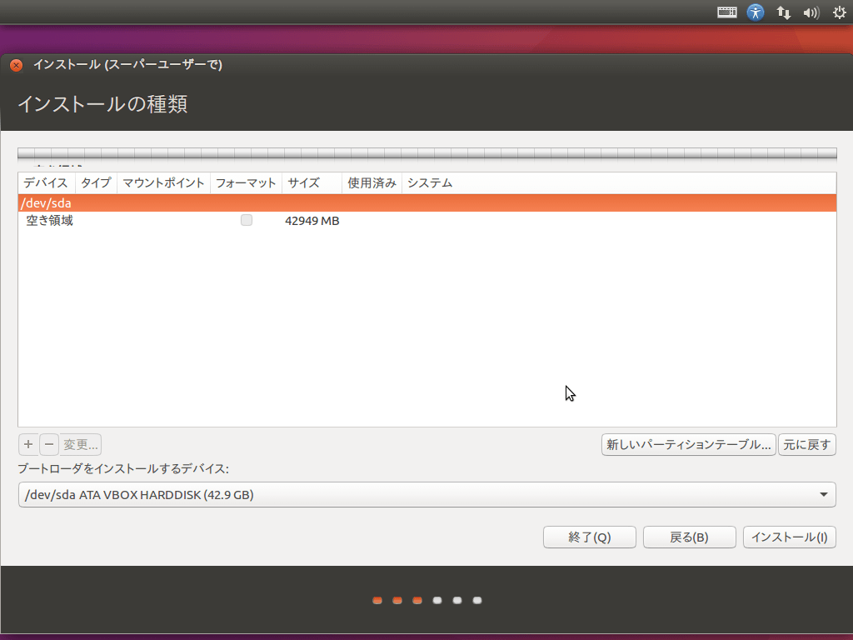
Task: Click the インストール(I) button
Action: point(789,537)
